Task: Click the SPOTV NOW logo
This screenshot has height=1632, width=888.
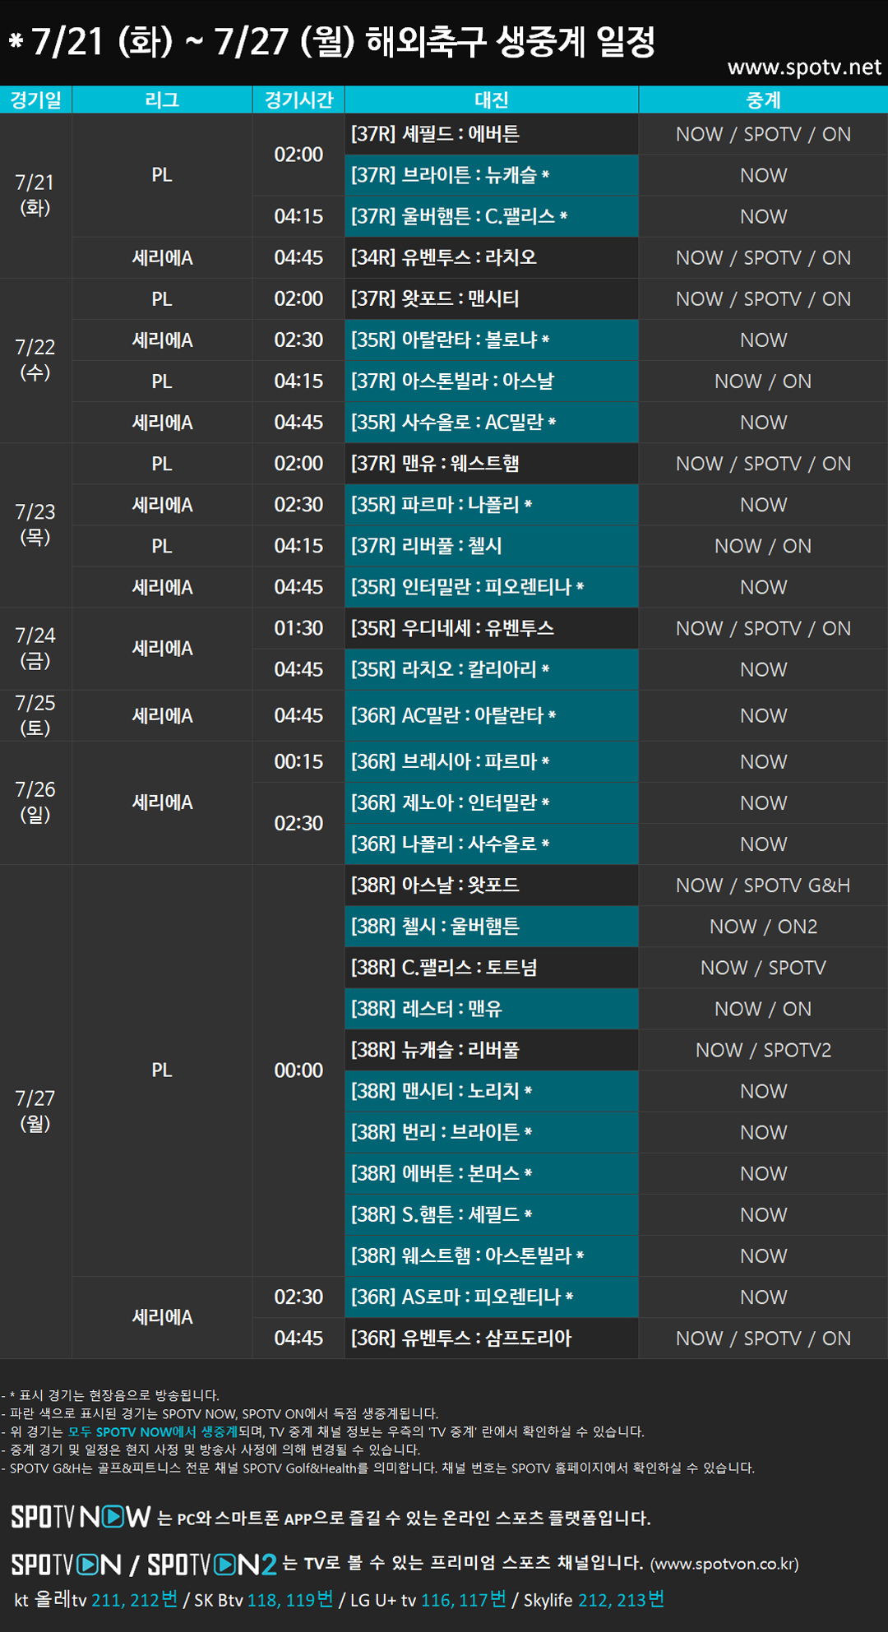Action: click(81, 1517)
